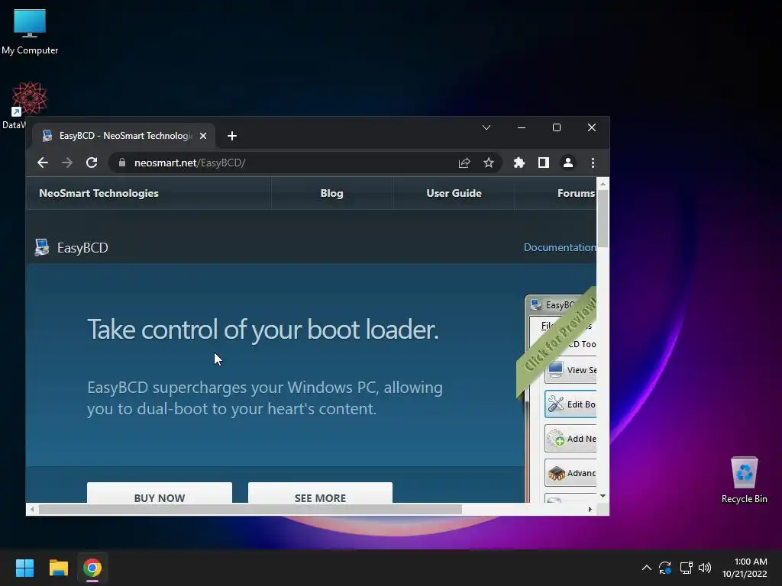Click the scroll right arrow at the bottom
Image resolution: width=782 pixels, height=586 pixels.
click(x=590, y=509)
